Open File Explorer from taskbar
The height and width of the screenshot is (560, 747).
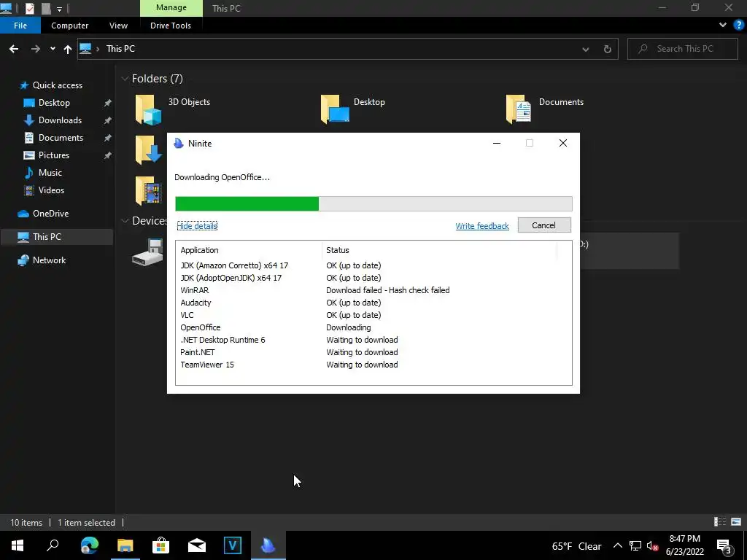[x=125, y=545]
